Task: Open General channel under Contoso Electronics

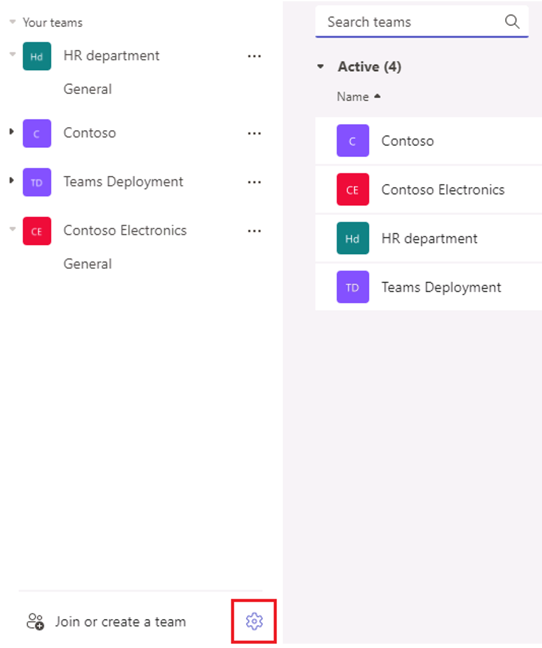Action: 88,264
